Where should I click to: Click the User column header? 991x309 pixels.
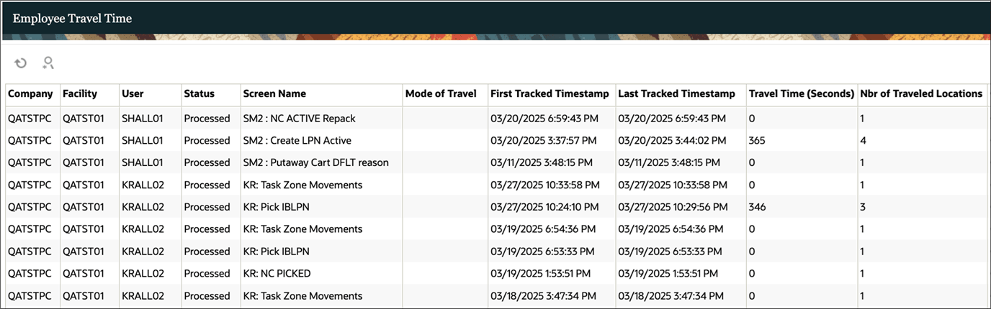[x=133, y=94]
